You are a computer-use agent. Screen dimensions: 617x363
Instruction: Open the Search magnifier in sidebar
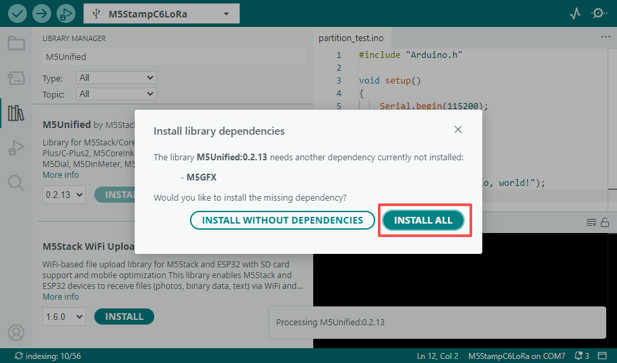click(x=16, y=183)
